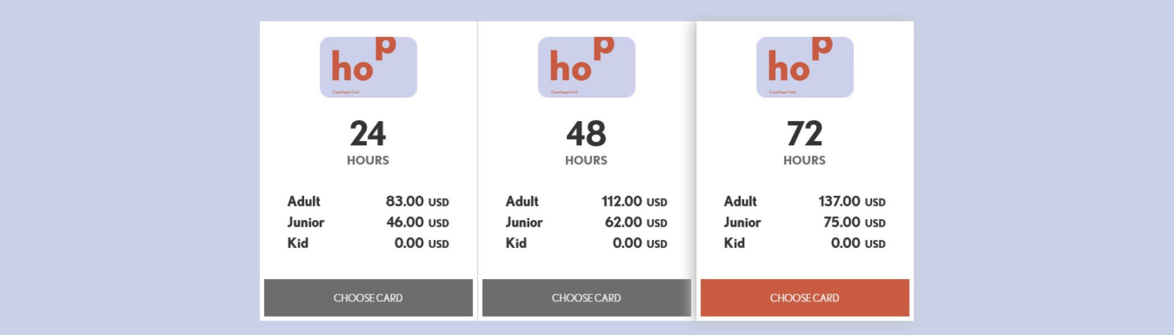Click the Adult label in 24 hours card
This screenshot has width=1174, height=335.
(304, 201)
